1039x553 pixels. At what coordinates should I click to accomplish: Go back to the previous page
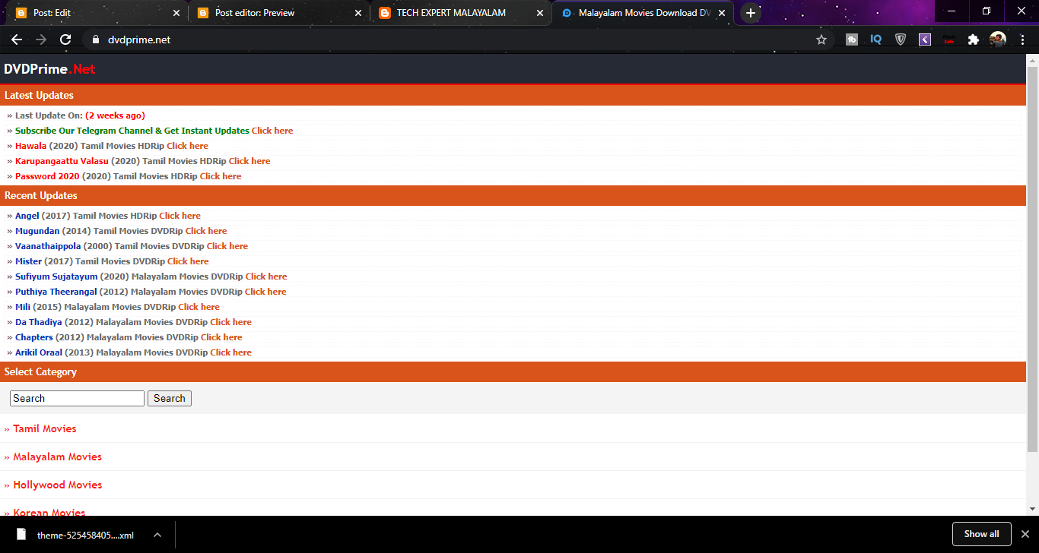click(17, 39)
